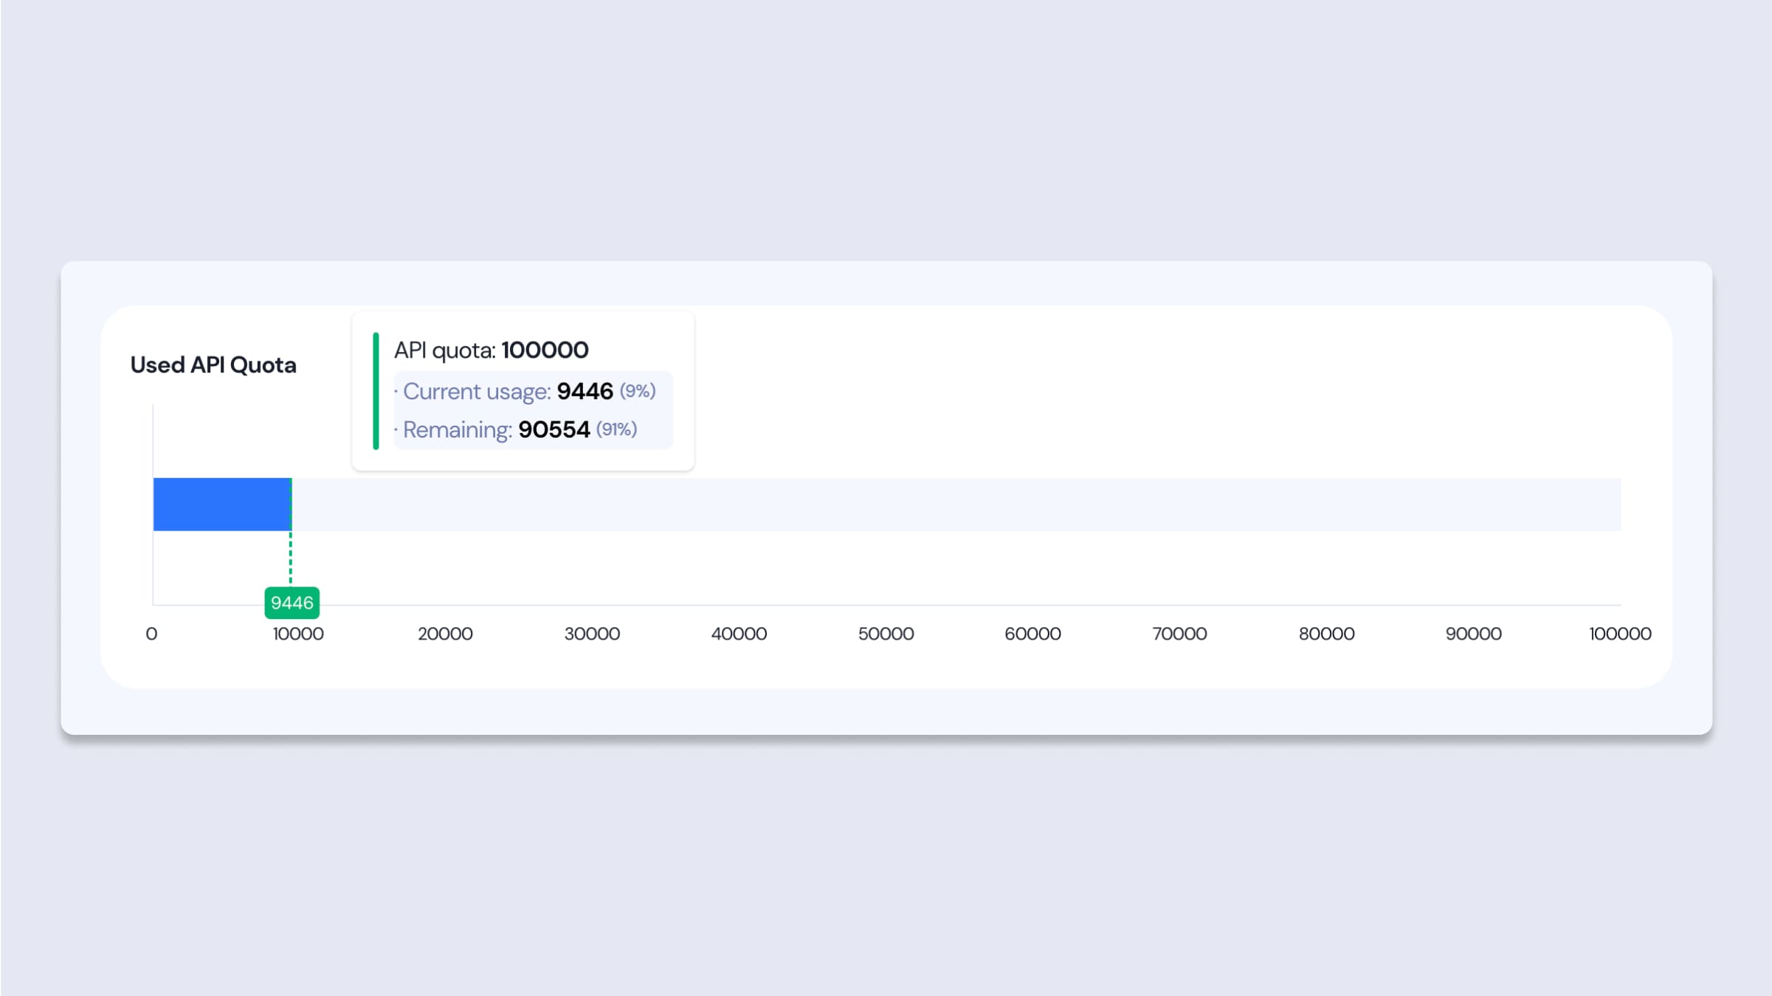
Task: Click the axis label 50000
Action: click(886, 634)
